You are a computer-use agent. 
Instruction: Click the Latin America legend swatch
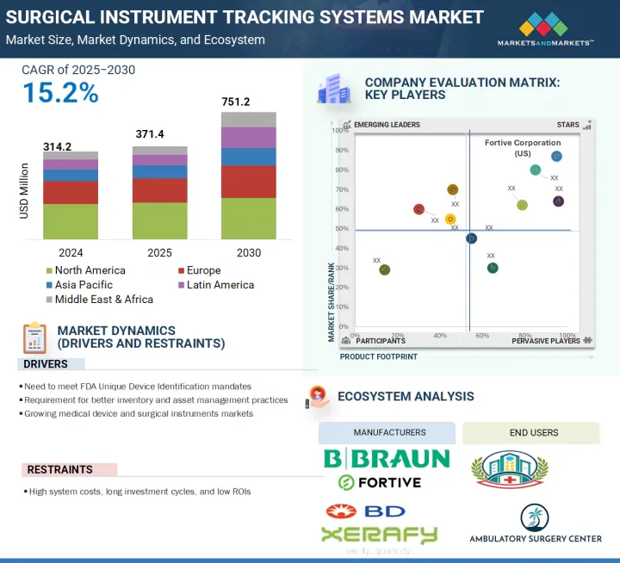coord(180,285)
